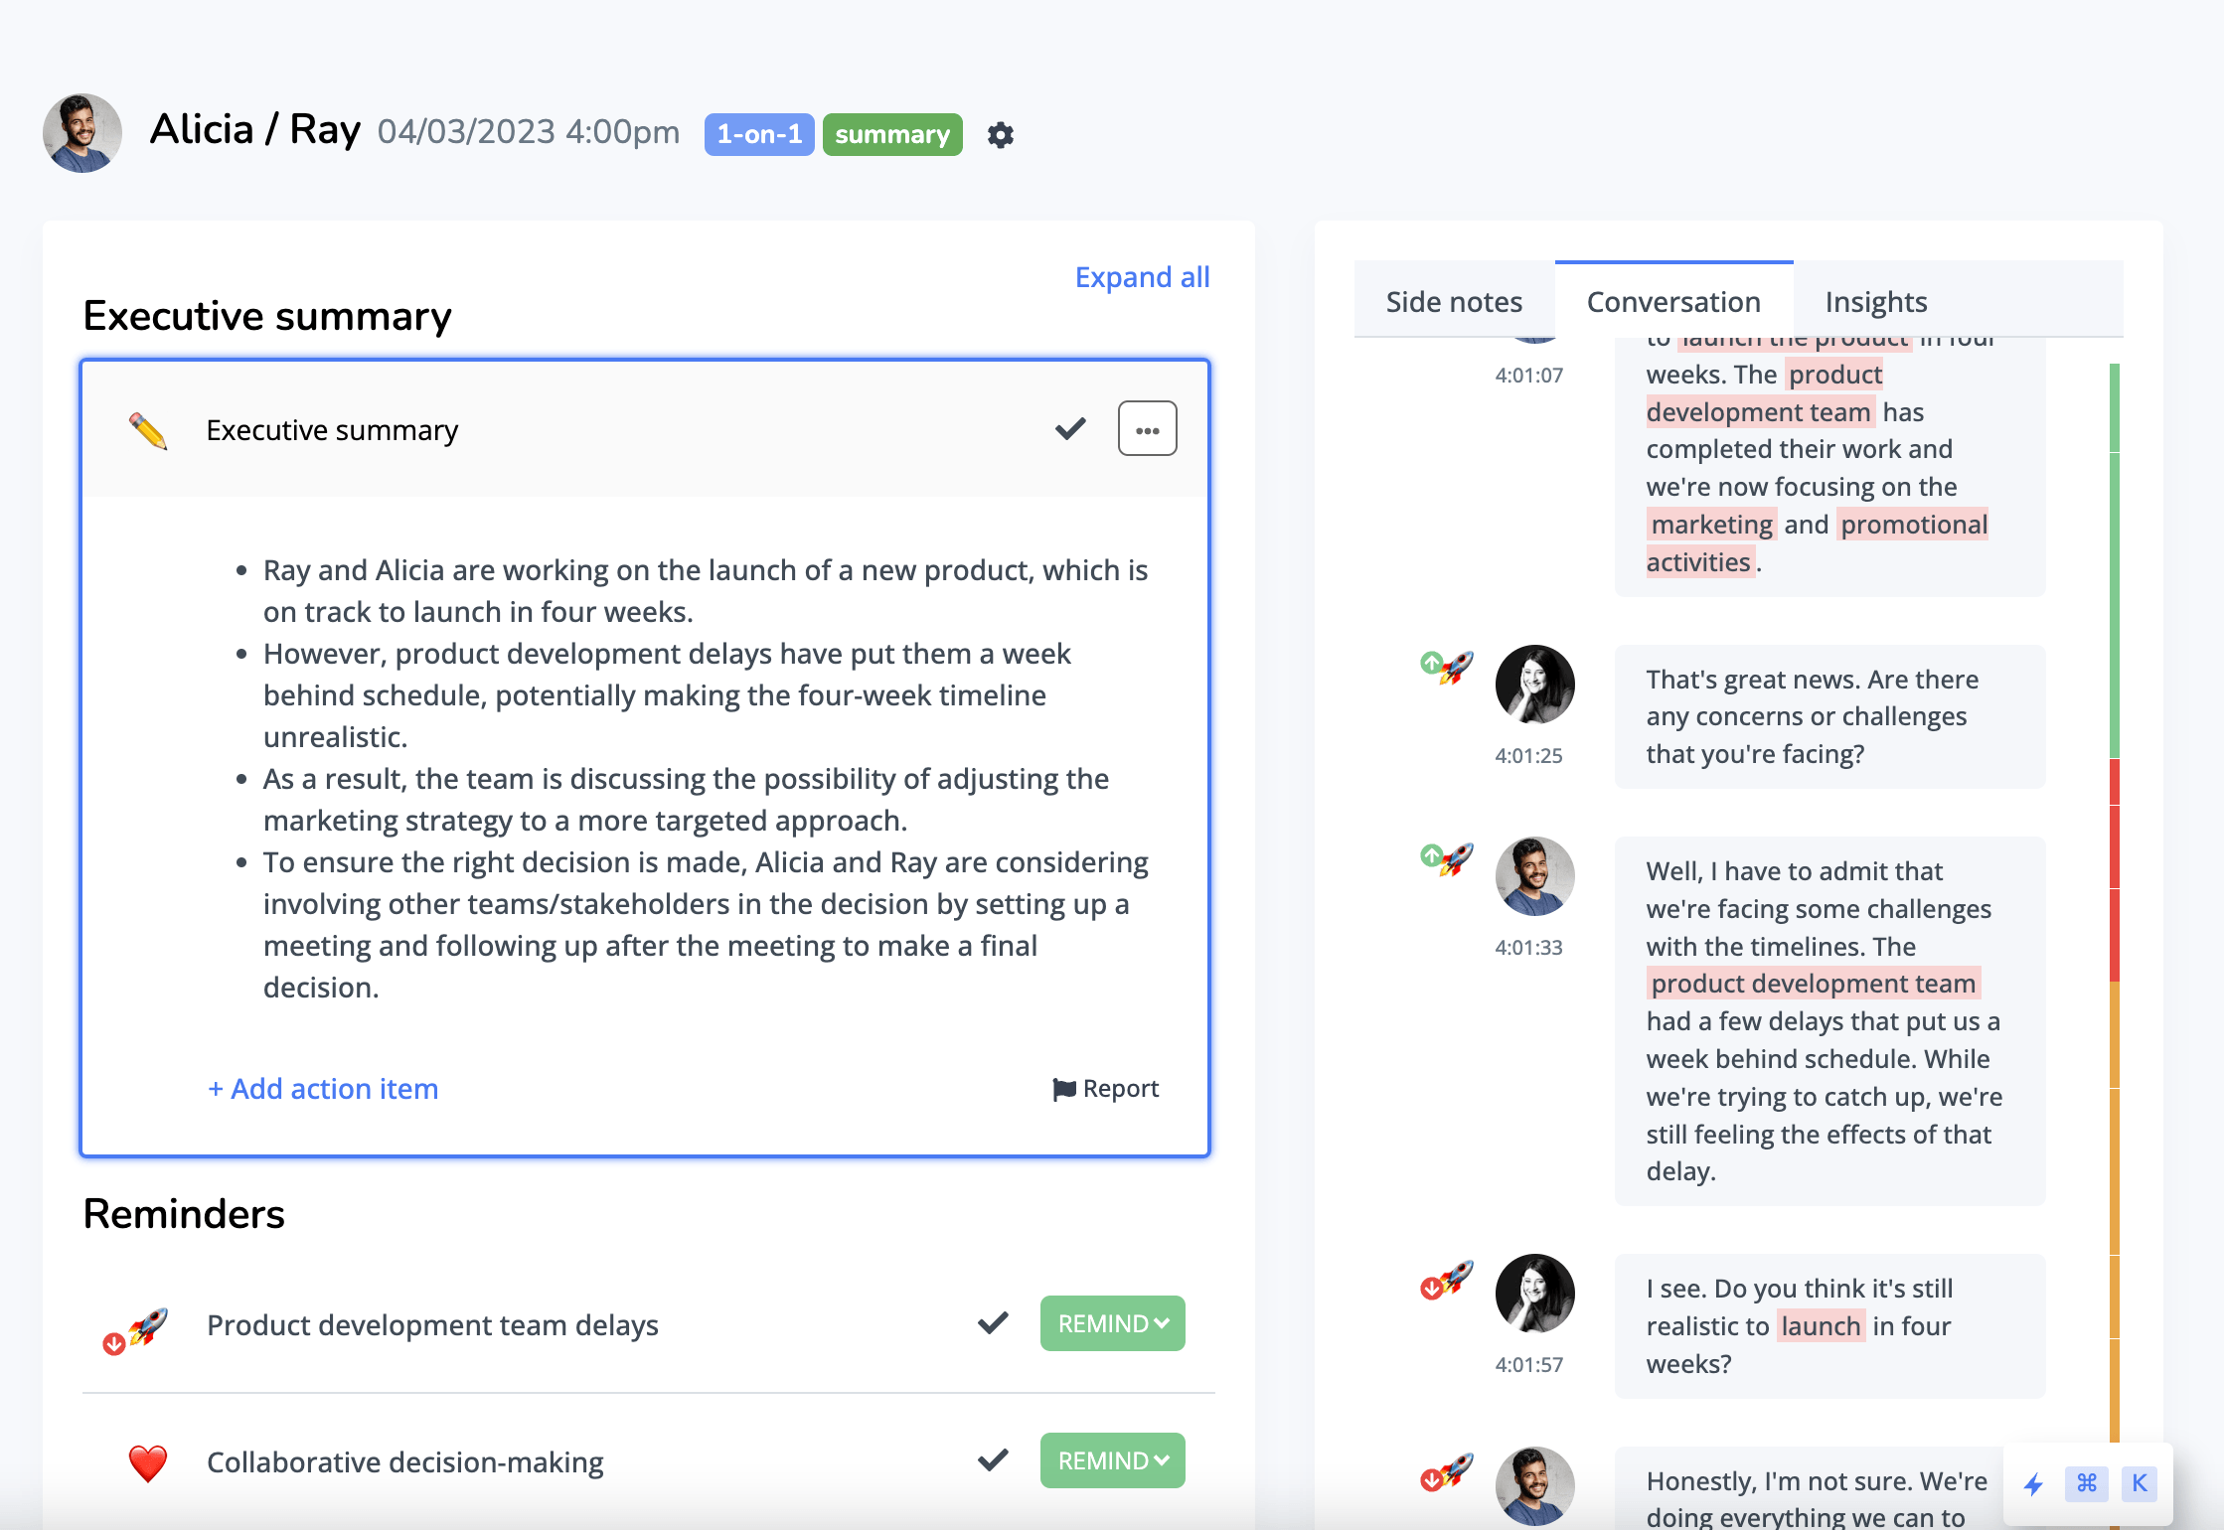
Task: Click the lightning bolt shortcut icon
Action: pyautogui.click(x=2034, y=1484)
